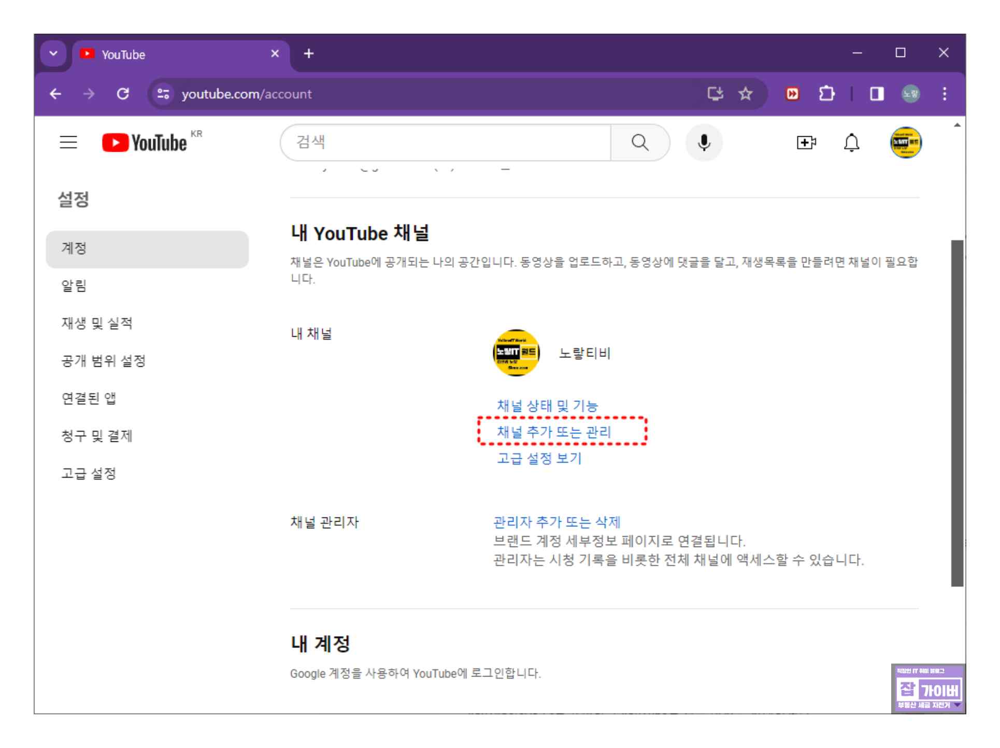Open site information icon in address bar
This screenshot has height=748, width=1000.
163,94
